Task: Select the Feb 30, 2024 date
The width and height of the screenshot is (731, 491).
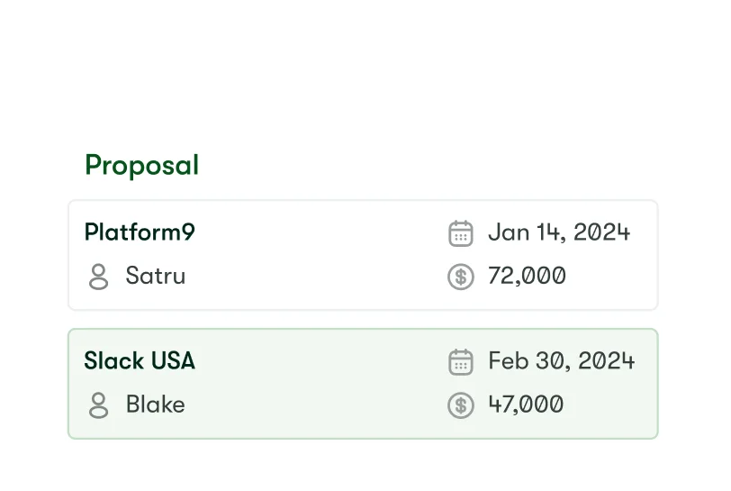Action: click(x=561, y=361)
